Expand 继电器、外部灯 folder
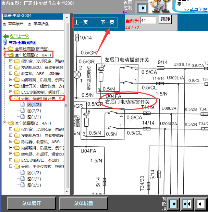Screen dimensions: 208x212 [11, 154]
